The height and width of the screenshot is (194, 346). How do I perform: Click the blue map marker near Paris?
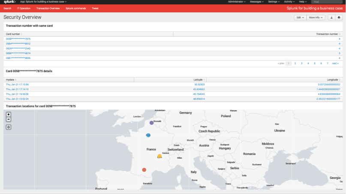148,135
